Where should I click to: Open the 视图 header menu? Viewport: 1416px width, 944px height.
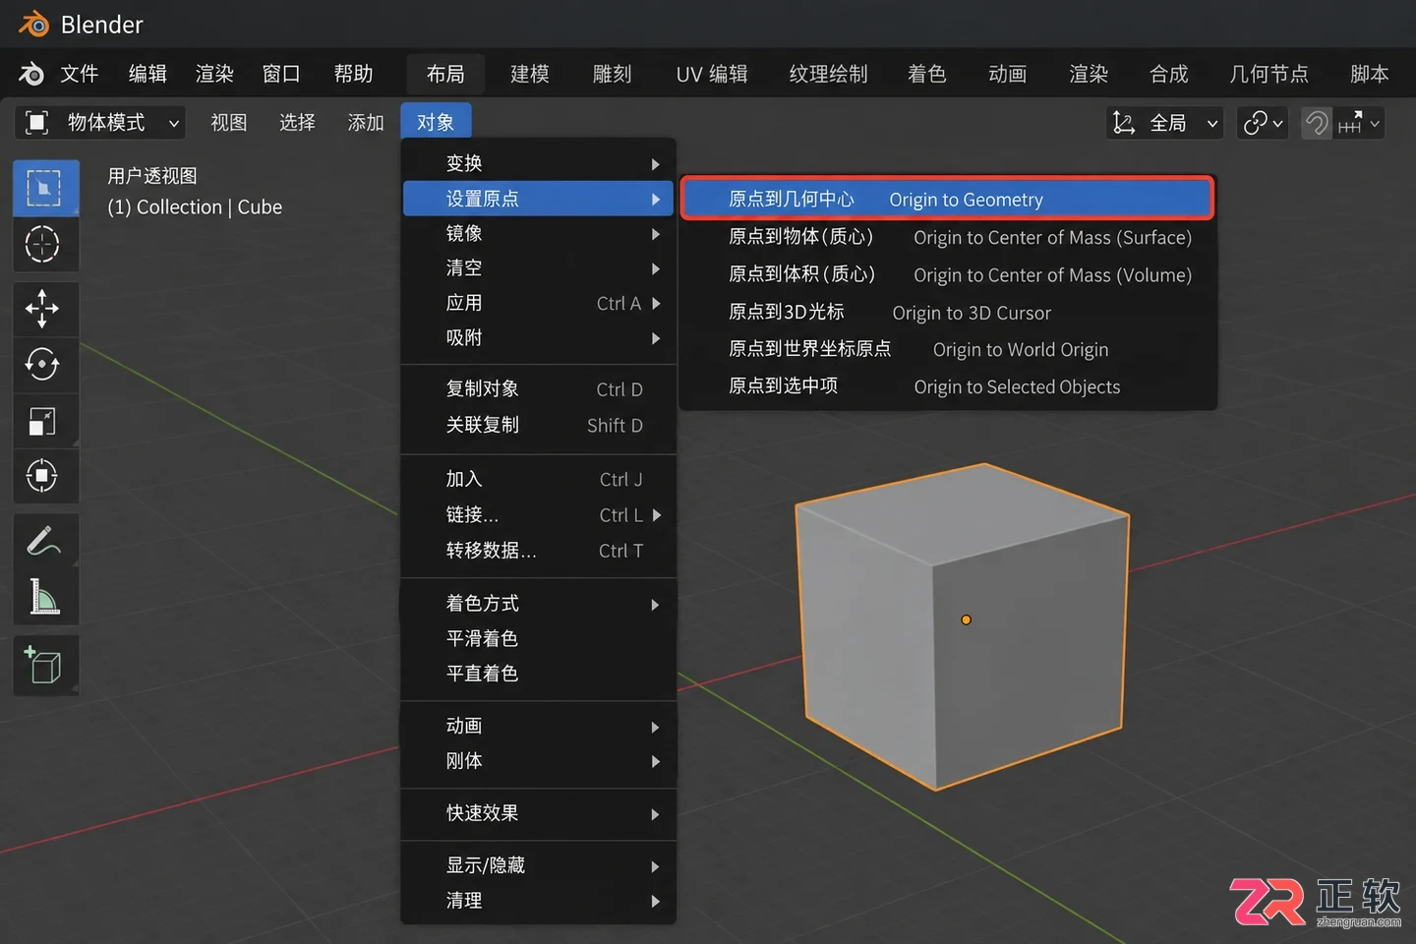point(229,123)
